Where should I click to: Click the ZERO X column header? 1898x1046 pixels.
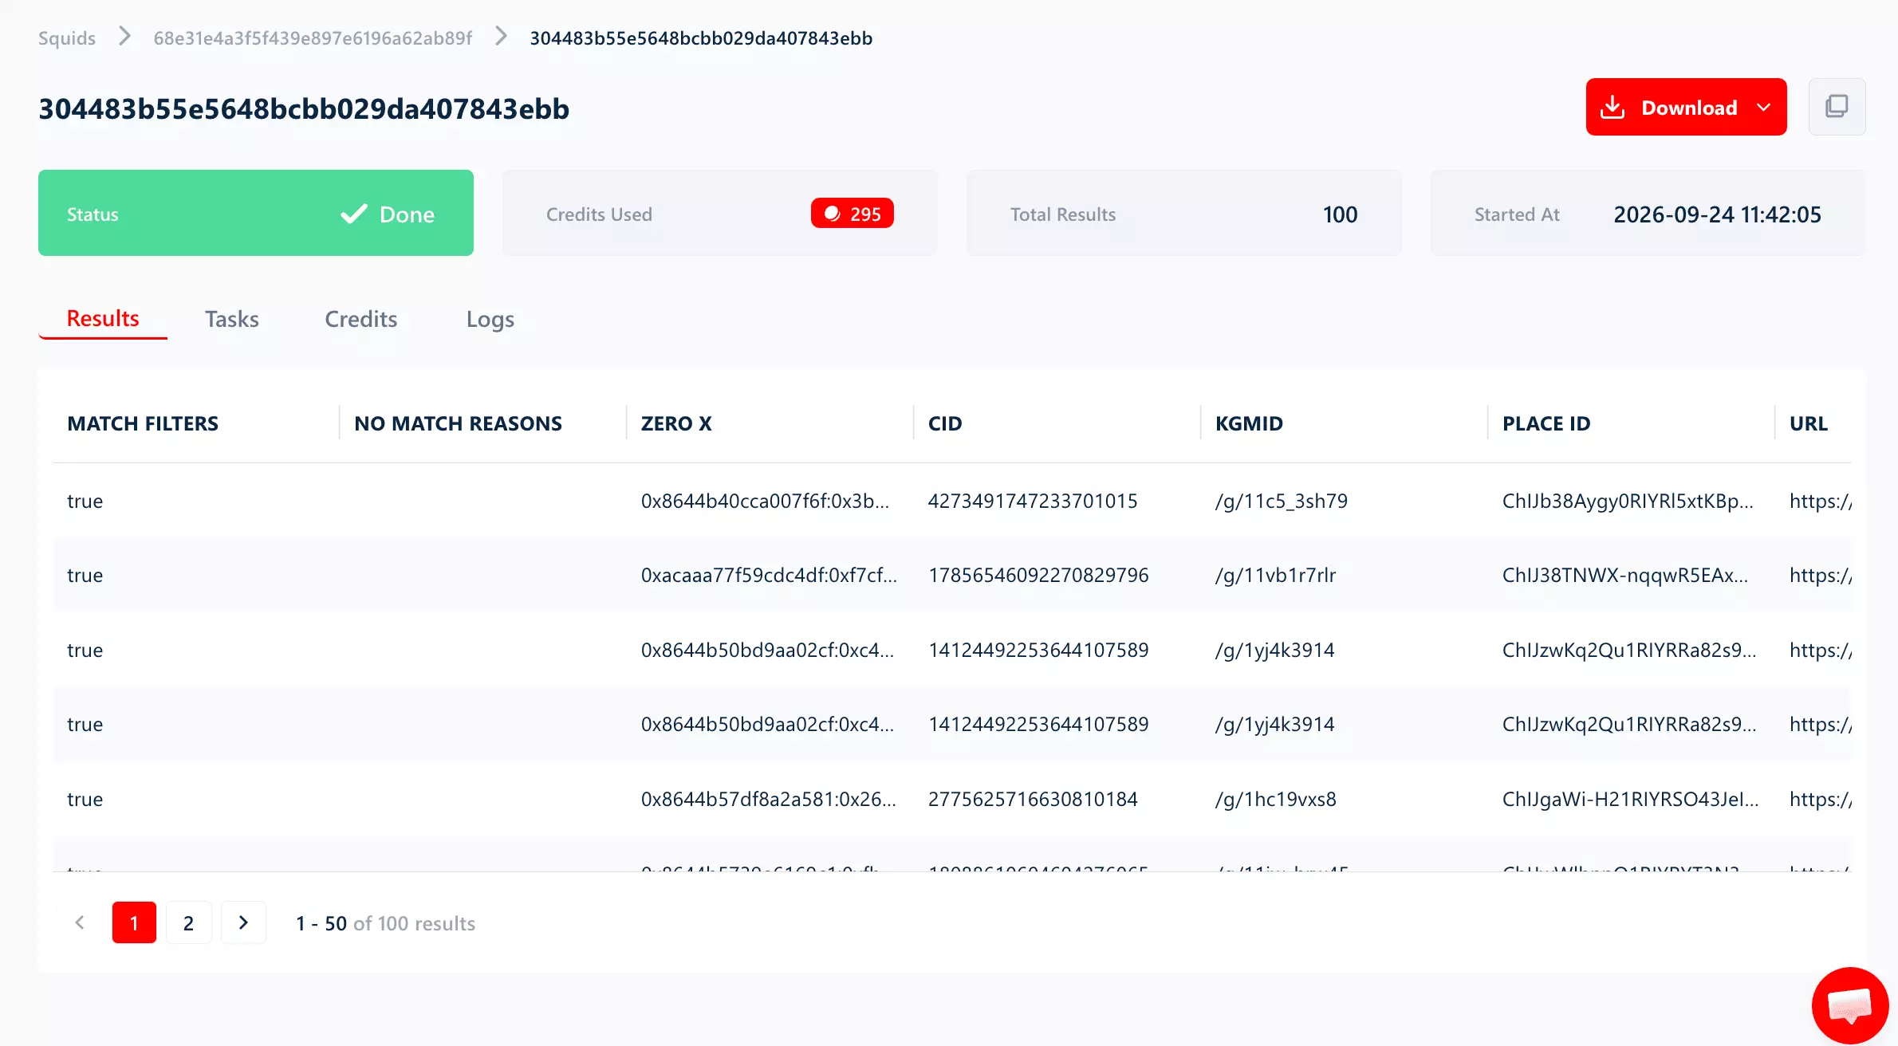coord(676,423)
